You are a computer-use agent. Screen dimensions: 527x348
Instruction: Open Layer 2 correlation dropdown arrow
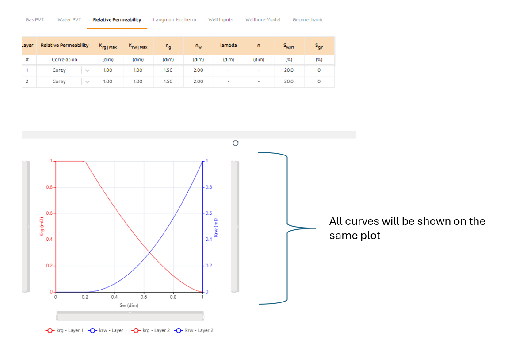[87, 81]
